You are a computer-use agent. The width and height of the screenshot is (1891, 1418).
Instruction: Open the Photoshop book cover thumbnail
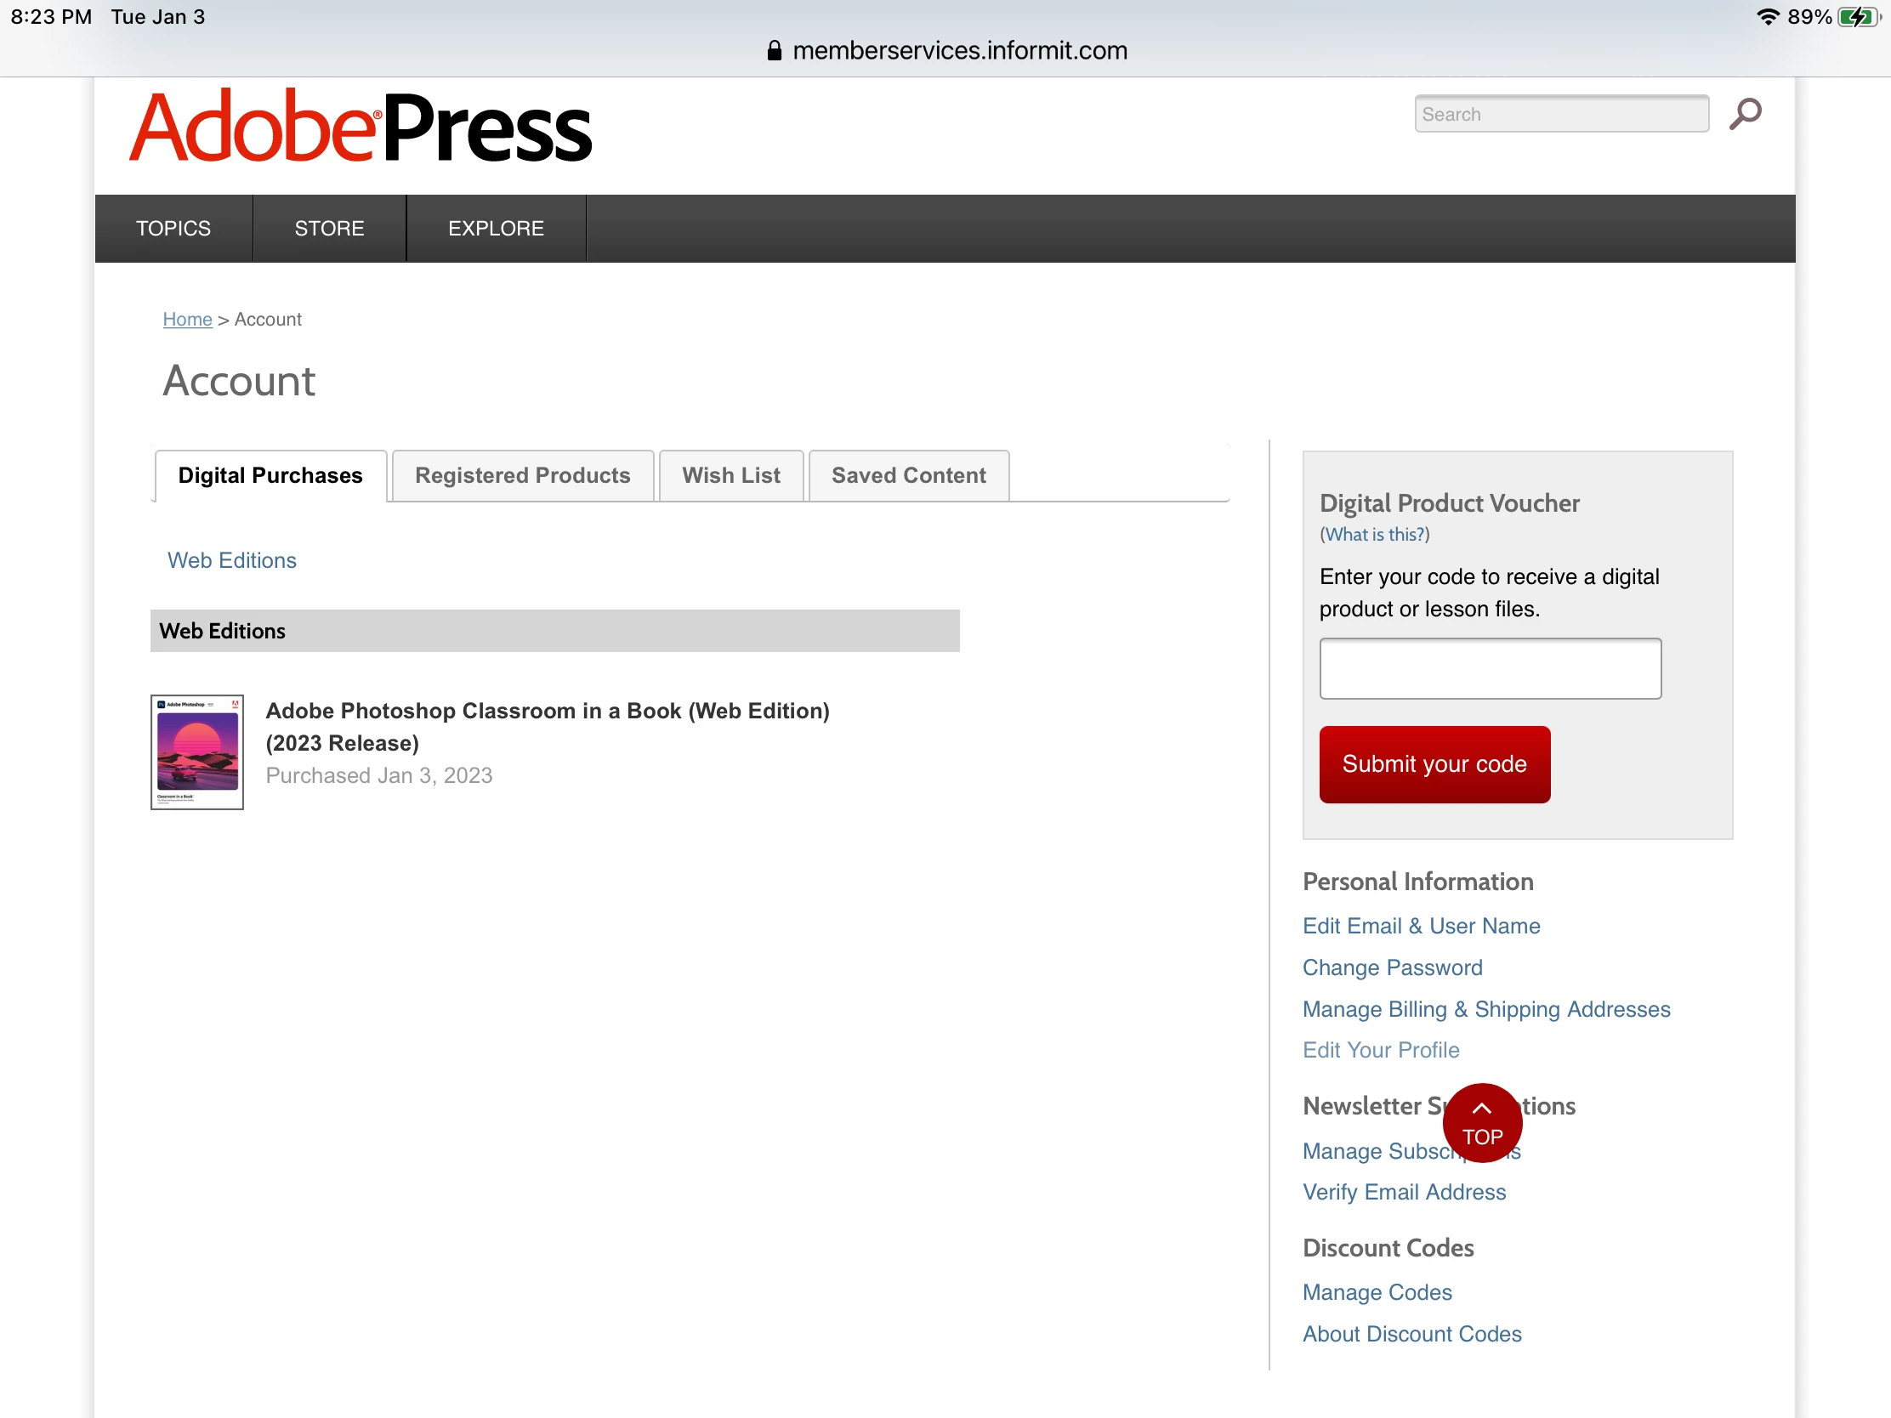196,752
